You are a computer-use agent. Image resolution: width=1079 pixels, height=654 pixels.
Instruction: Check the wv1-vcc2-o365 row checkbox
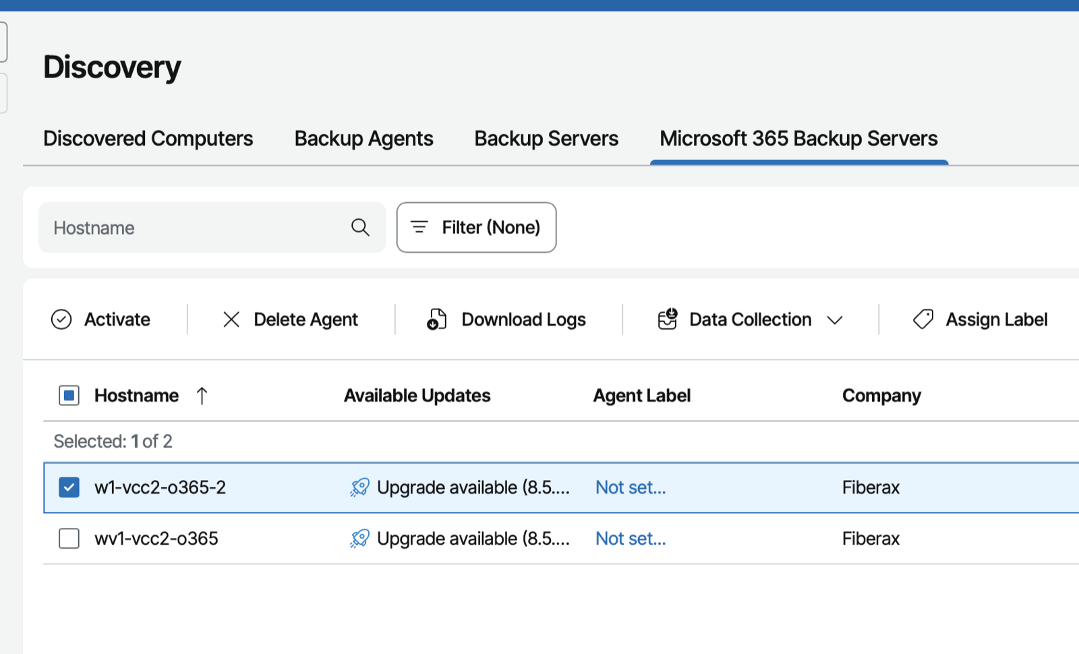click(69, 539)
